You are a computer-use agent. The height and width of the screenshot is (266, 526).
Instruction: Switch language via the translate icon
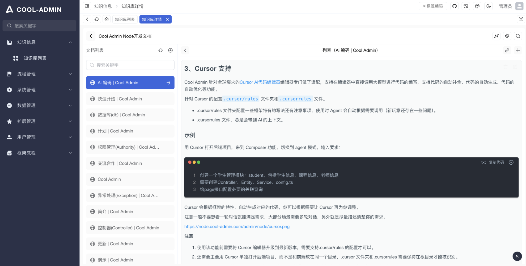pos(466,6)
